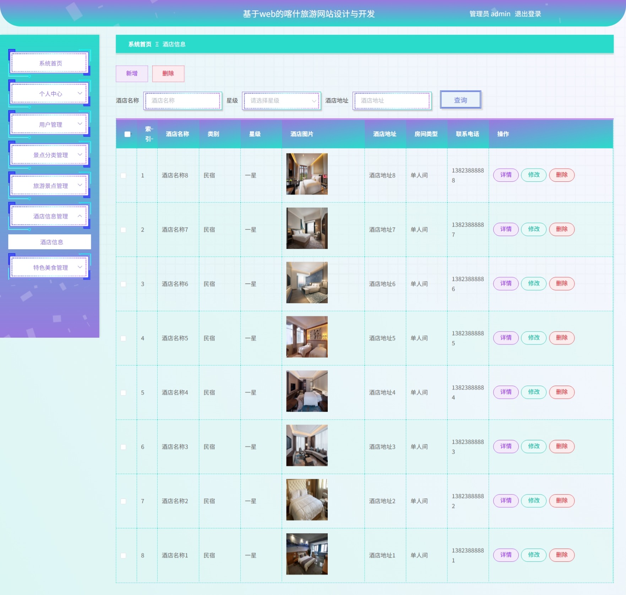Click the 退出登录 logout link
626x595 pixels.
(x=528, y=14)
